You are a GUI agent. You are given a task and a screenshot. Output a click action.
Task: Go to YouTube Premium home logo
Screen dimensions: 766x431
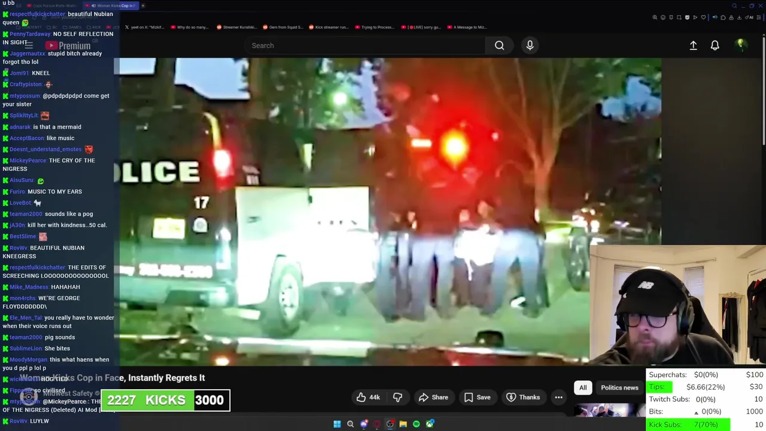(68, 45)
